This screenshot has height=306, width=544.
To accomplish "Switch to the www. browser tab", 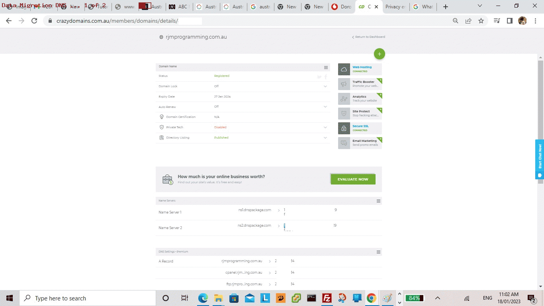I will pos(125,7).
